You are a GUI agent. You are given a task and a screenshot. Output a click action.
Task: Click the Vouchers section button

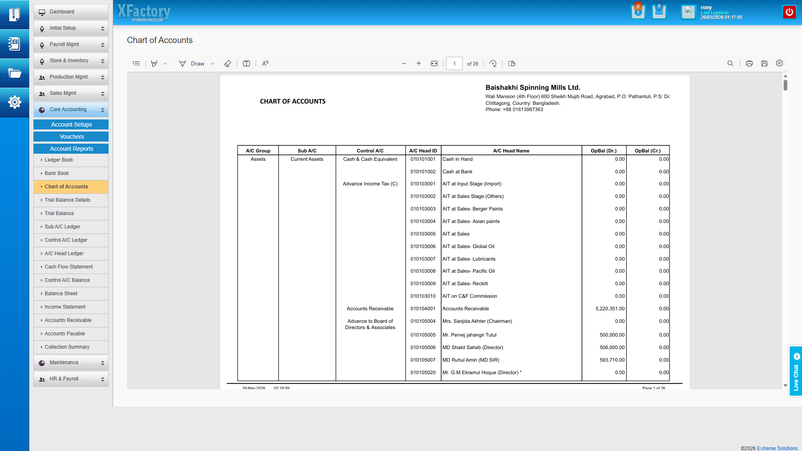click(x=71, y=137)
